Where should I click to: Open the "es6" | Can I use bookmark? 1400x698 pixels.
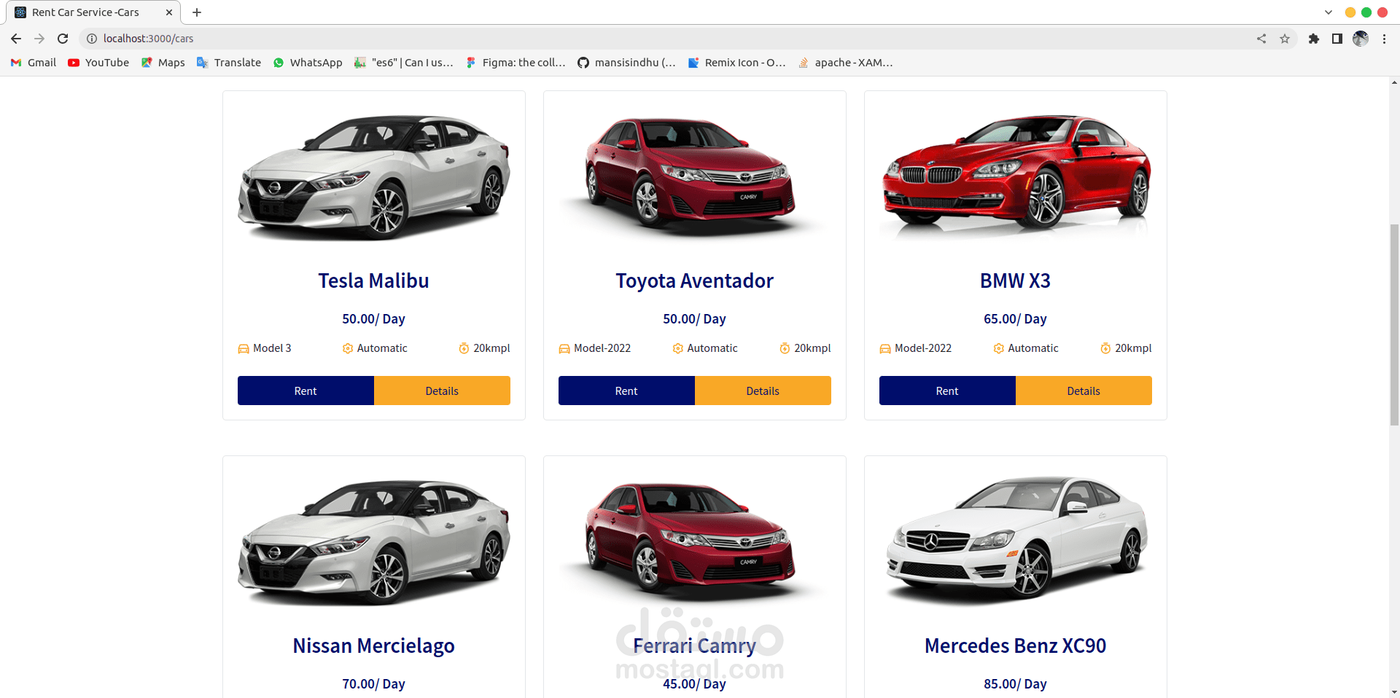404,63
